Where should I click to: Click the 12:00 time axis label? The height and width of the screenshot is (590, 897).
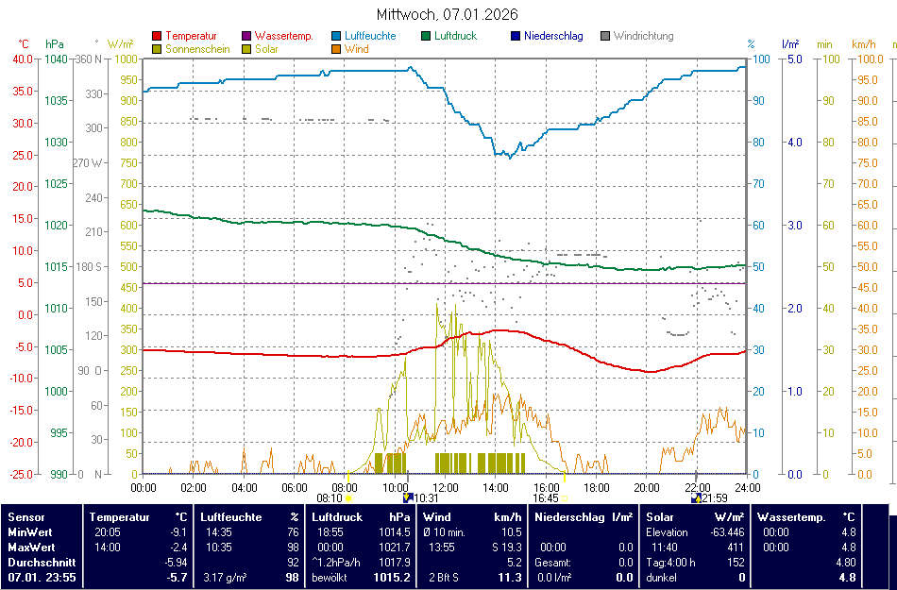[446, 487]
